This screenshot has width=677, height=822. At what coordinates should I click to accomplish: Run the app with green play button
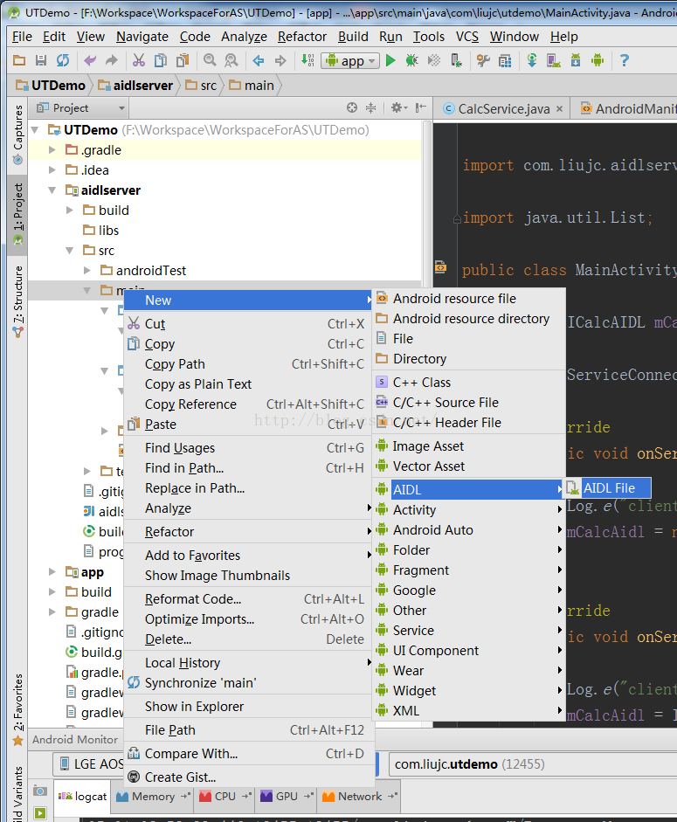click(x=390, y=60)
